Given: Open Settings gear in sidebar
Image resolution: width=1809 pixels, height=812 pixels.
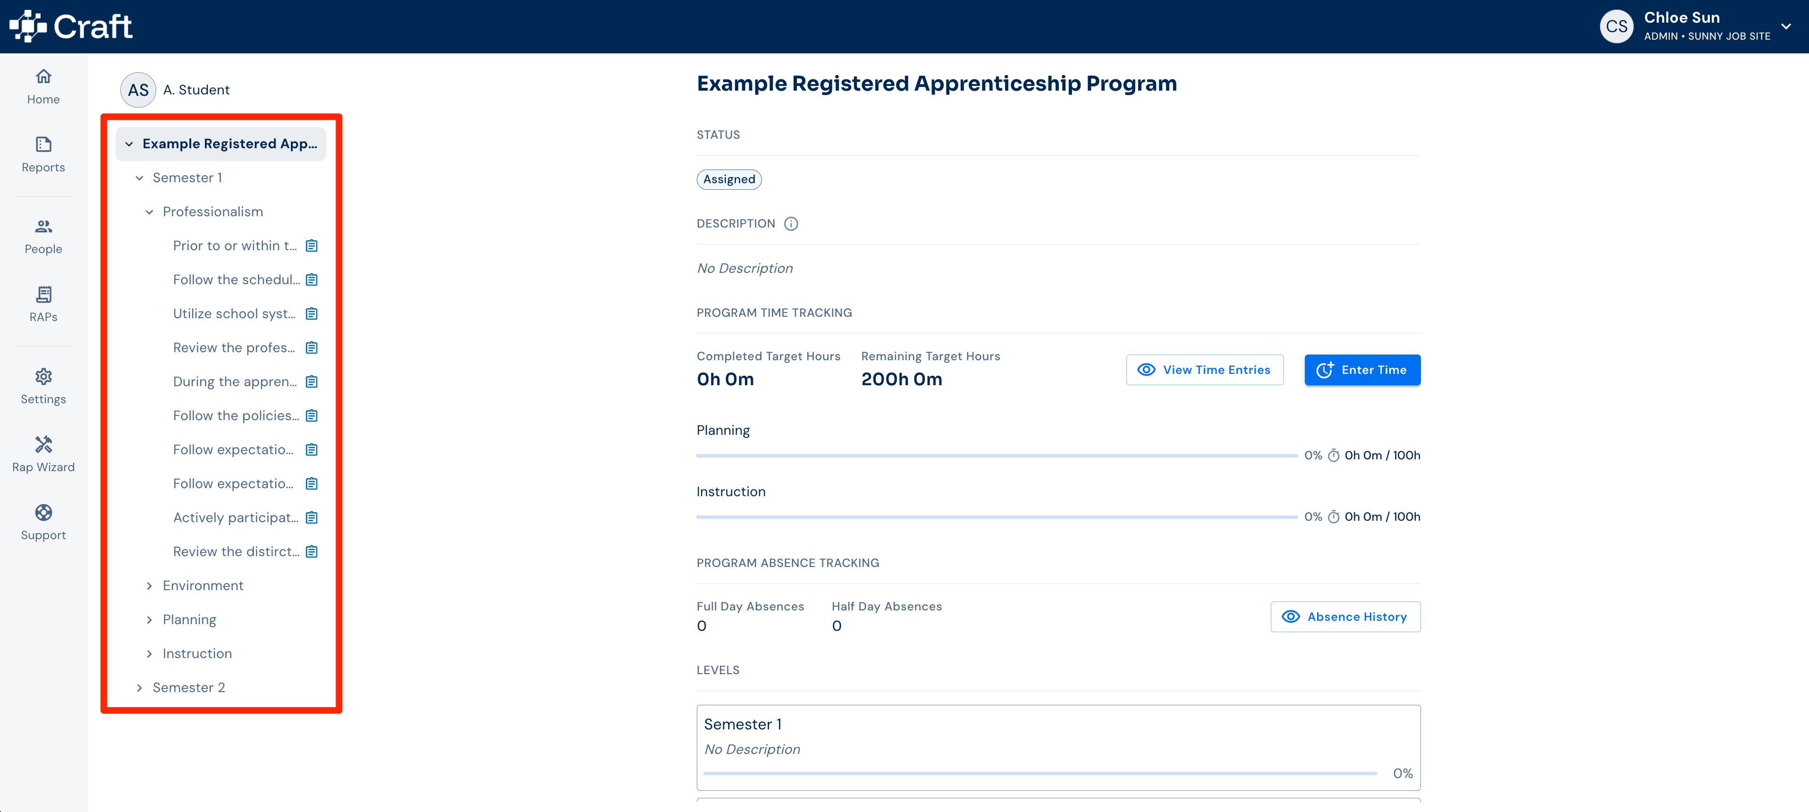Looking at the screenshot, I should [x=43, y=377].
